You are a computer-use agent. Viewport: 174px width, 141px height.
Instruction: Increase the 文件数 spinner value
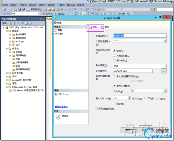pos(165,90)
